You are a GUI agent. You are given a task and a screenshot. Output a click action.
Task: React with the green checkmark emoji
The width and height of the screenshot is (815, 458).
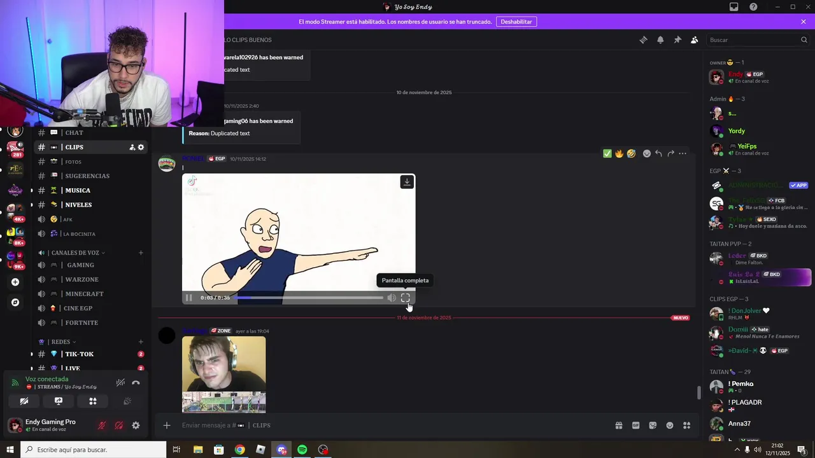pyautogui.click(x=607, y=153)
